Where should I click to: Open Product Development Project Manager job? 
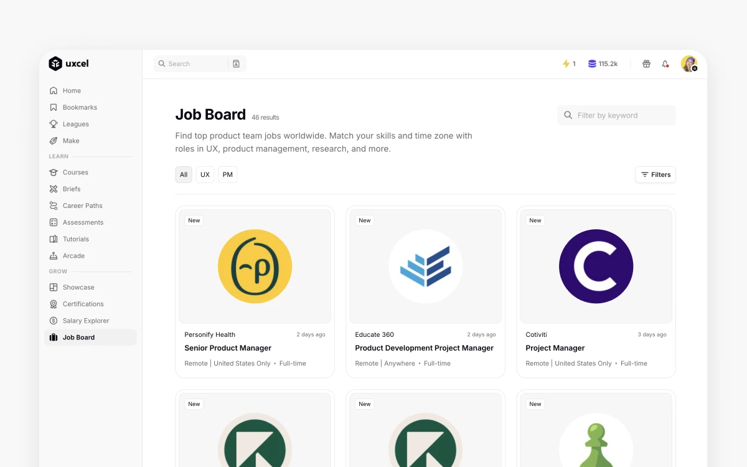point(425,348)
